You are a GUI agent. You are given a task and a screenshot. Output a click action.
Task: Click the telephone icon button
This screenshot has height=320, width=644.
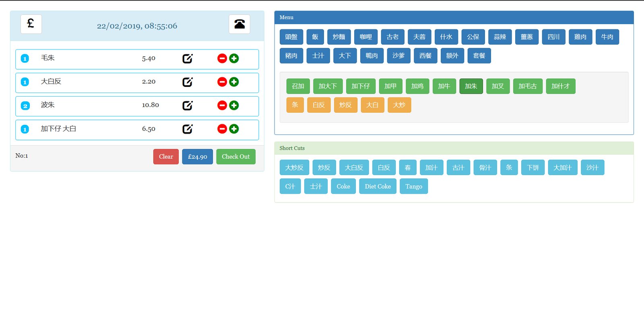coord(239,24)
